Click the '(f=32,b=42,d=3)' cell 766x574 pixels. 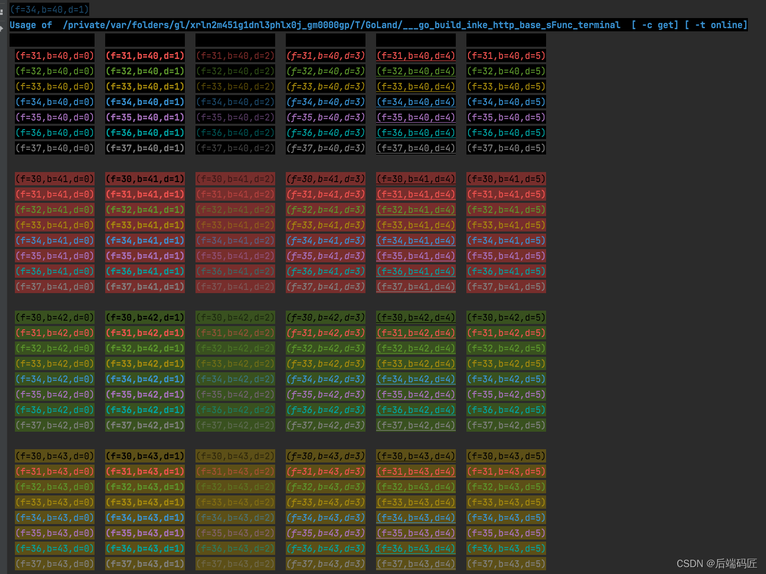pyautogui.click(x=326, y=348)
